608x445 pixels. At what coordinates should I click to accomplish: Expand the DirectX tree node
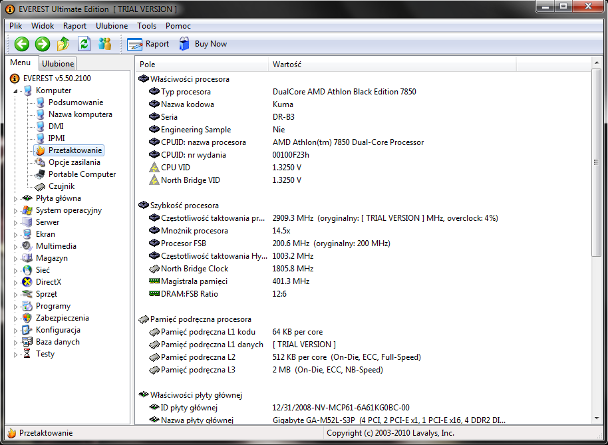[x=15, y=283]
